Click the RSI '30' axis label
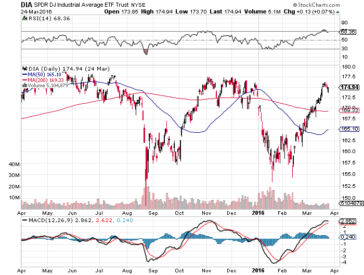Screen dimensions: 364x275 344,48
